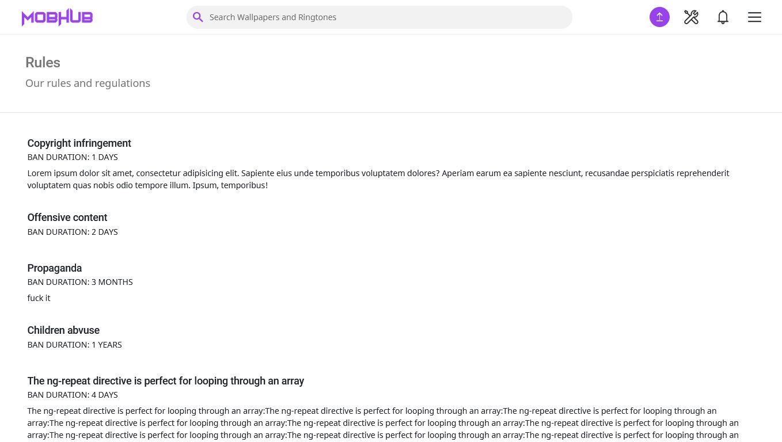Click the Offensive content rule title
Image resolution: width=782 pixels, height=442 pixels.
(x=67, y=218)
